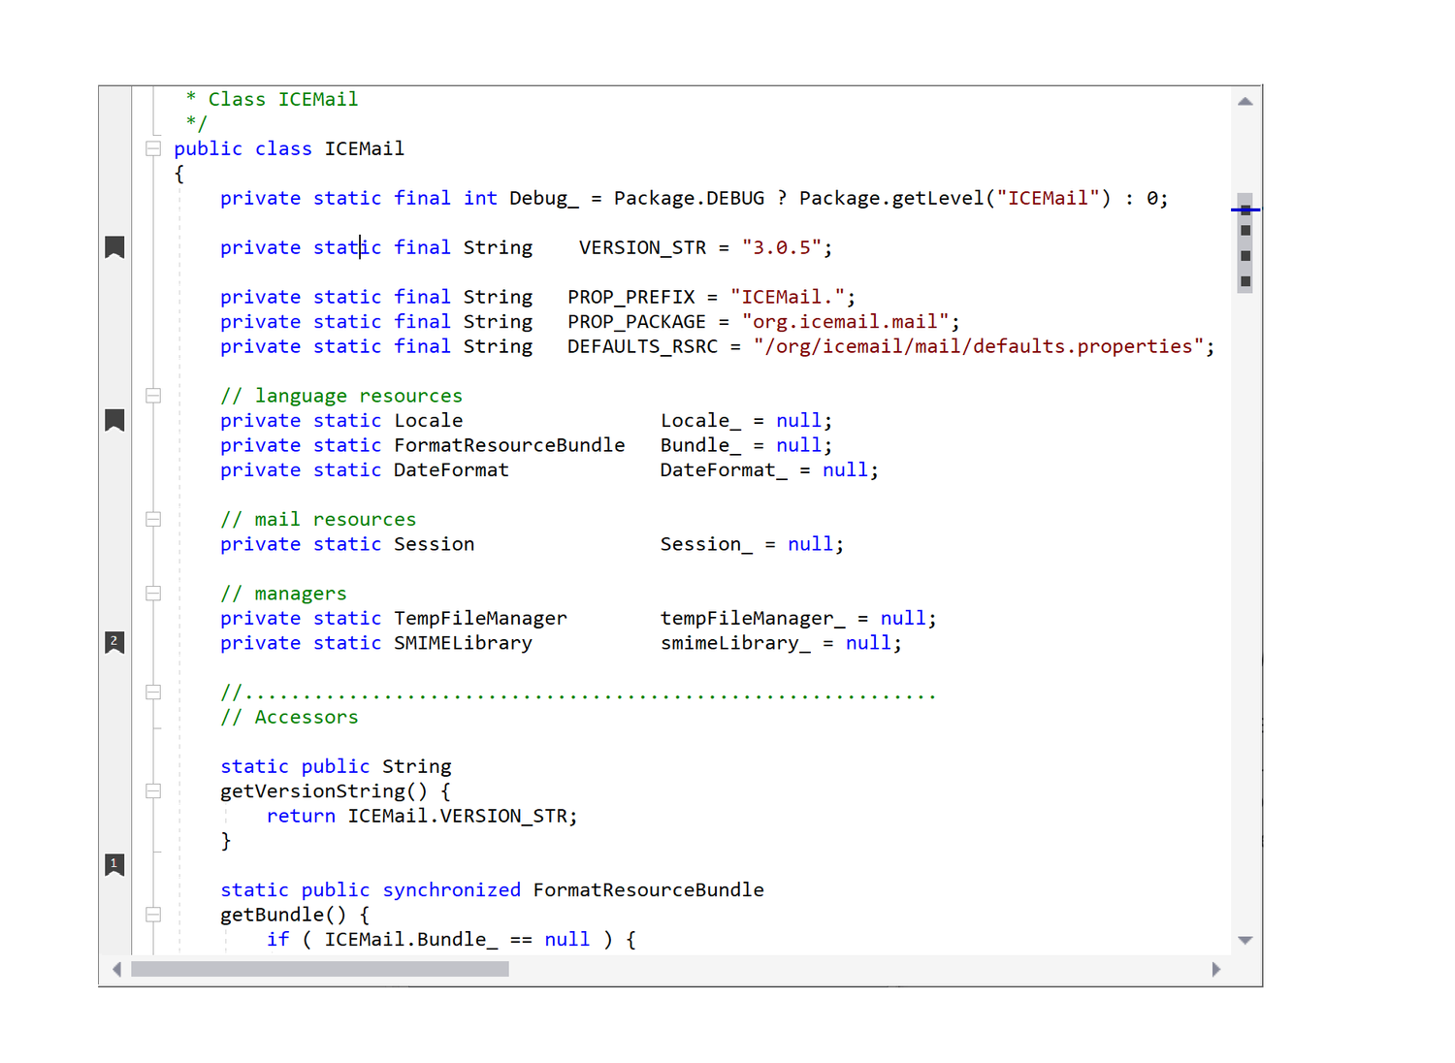Click the horizontal scrollbar right arrow
1455x1063 pixels.
(1217, 968)
